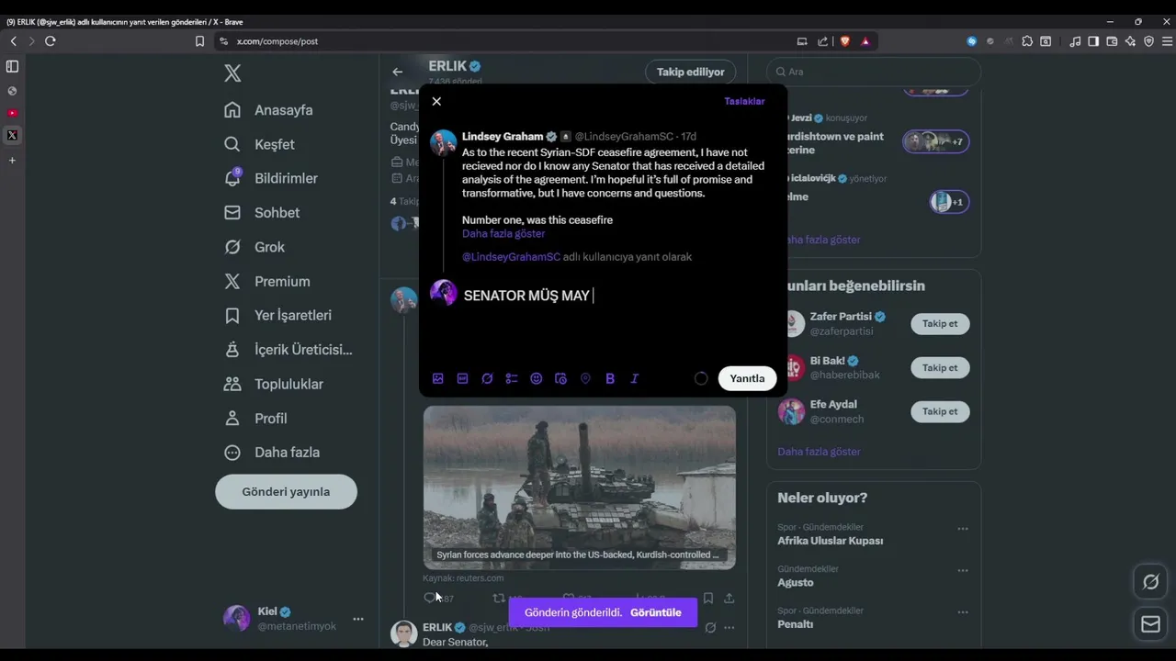Viewport: 1176px width, 661px height.
Task: Open Brave Leo AI sparkle icon
Action: click(1131, 41)
